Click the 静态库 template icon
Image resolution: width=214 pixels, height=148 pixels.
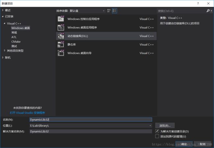61,44
